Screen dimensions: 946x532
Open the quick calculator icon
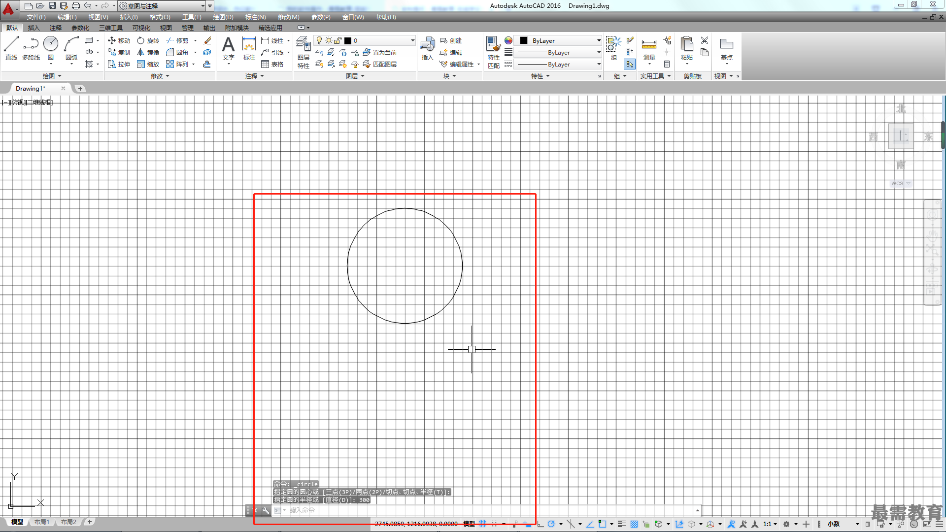[667, 64]
